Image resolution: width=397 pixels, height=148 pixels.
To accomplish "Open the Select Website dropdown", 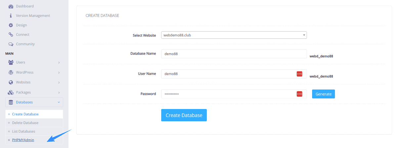I will tap(234, 35).
